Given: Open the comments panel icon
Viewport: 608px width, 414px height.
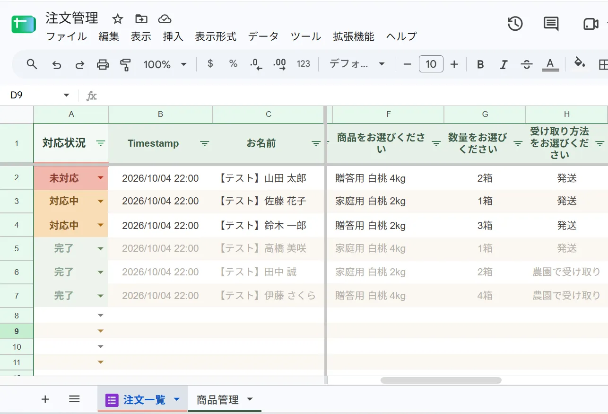Looking at the screenshot, I should click(551, 24).
